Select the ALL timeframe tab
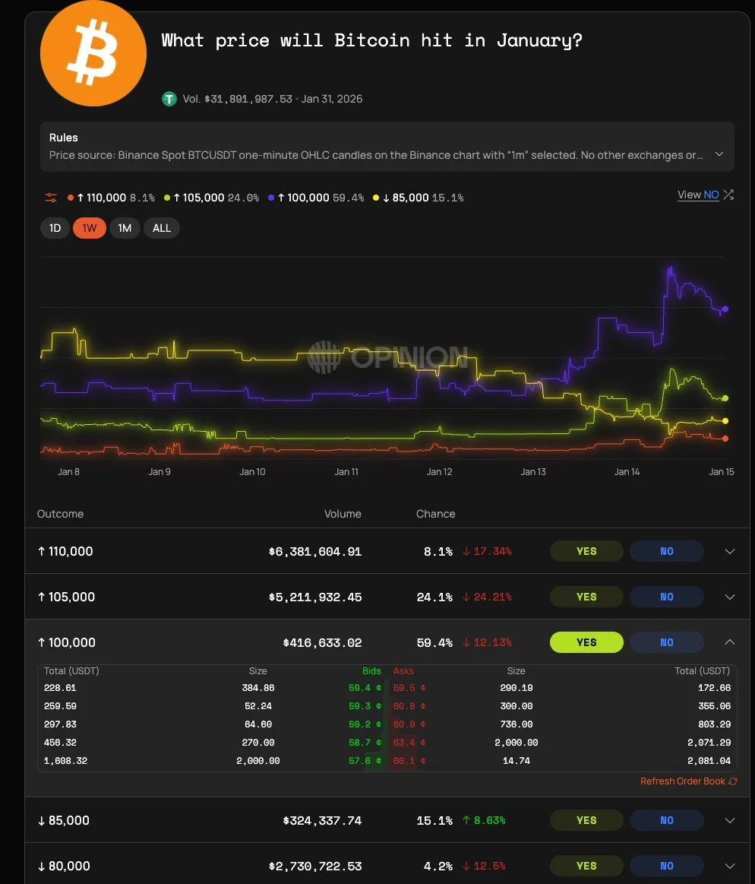755x884 pixels. pos(161,227)
